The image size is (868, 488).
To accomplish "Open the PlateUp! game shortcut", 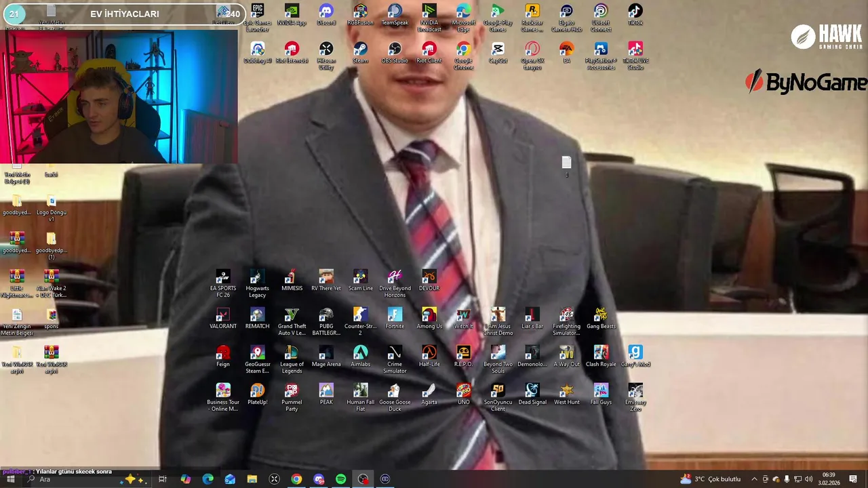I will (x=257, y=394).
